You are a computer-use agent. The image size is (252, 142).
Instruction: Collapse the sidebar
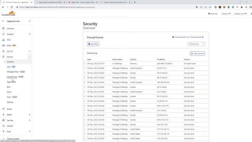tap(13, 138)
